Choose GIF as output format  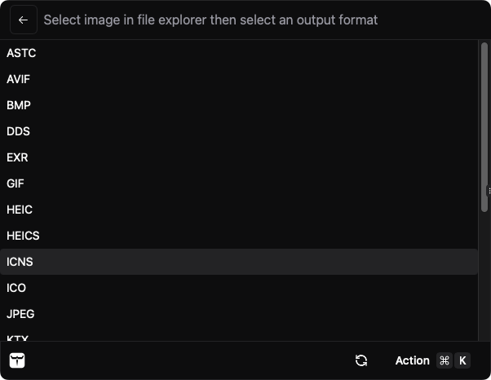pos(15,183)
